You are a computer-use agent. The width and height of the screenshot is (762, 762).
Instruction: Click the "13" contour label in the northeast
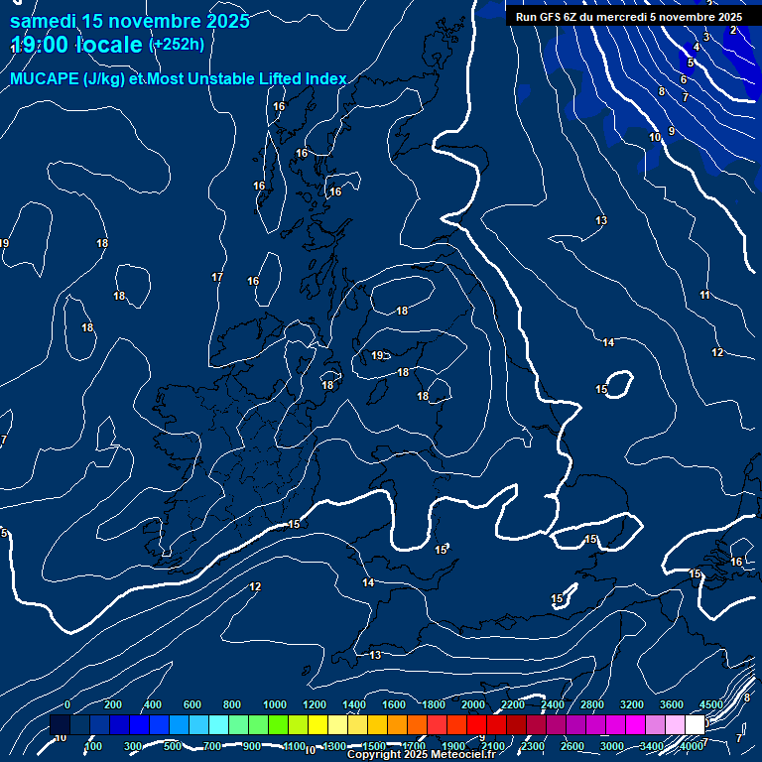601,220
